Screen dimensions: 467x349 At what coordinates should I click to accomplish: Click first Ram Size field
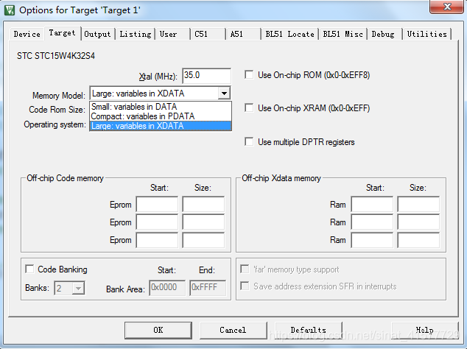click(x=418, y=205)
